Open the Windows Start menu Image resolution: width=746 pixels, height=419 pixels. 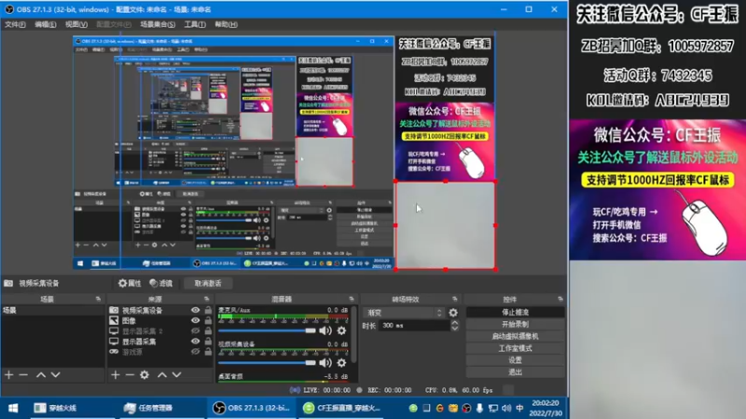click(13, 408)
